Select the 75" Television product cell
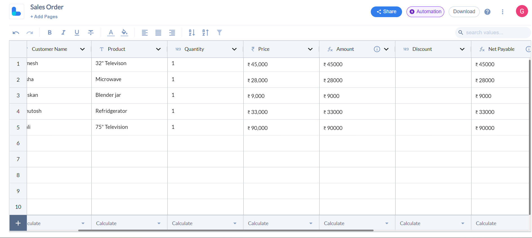The width and height of the screenshot is (532, 238). pos(129,128)
